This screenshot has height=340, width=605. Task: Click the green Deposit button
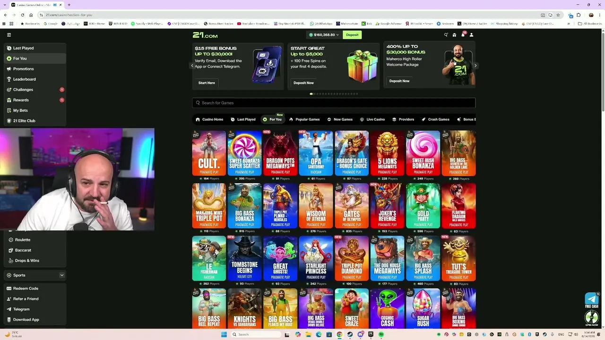(x=352, y=35)
